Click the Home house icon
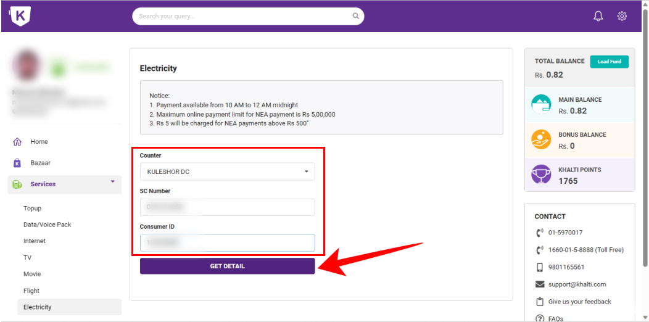The width and height of the screenshot is (649, 322). [17, 141]
